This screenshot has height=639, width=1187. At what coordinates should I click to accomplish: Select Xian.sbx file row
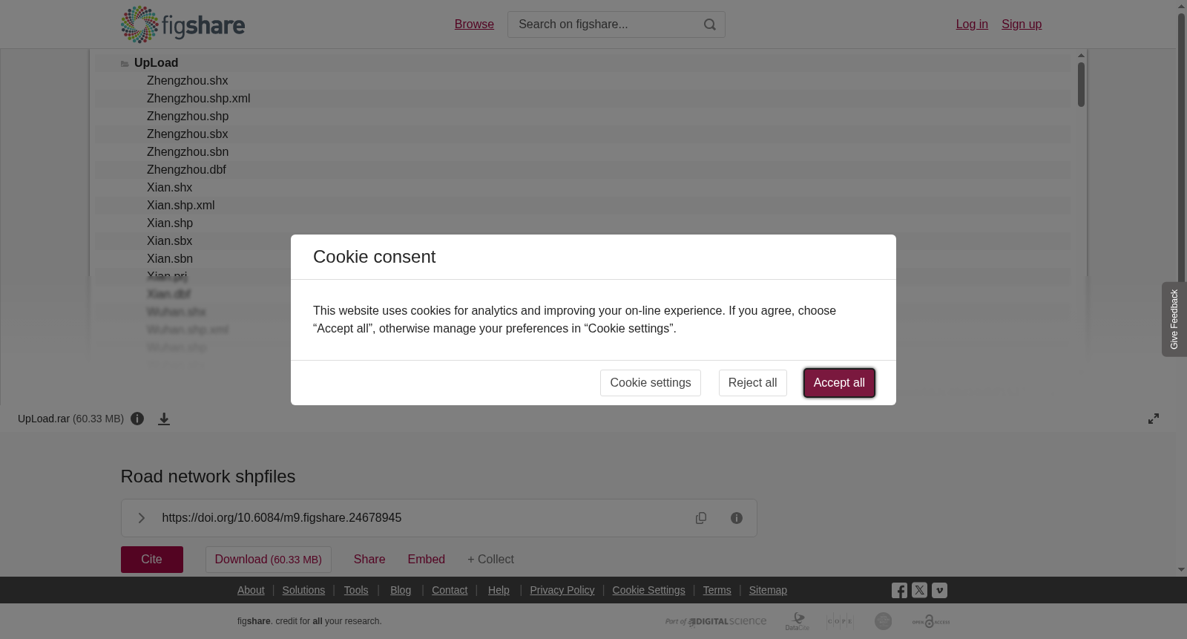582,241
